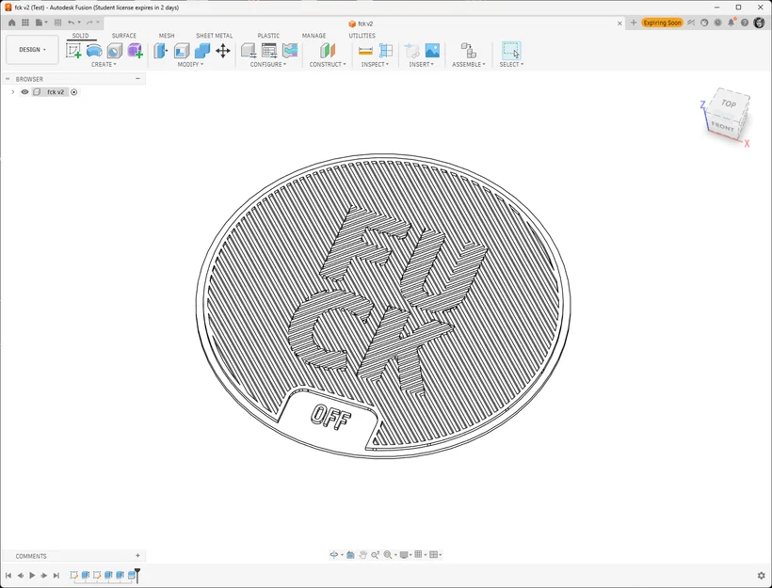
Task: Open the CREATE dropdown menu
Action: [x=104, y=65]
